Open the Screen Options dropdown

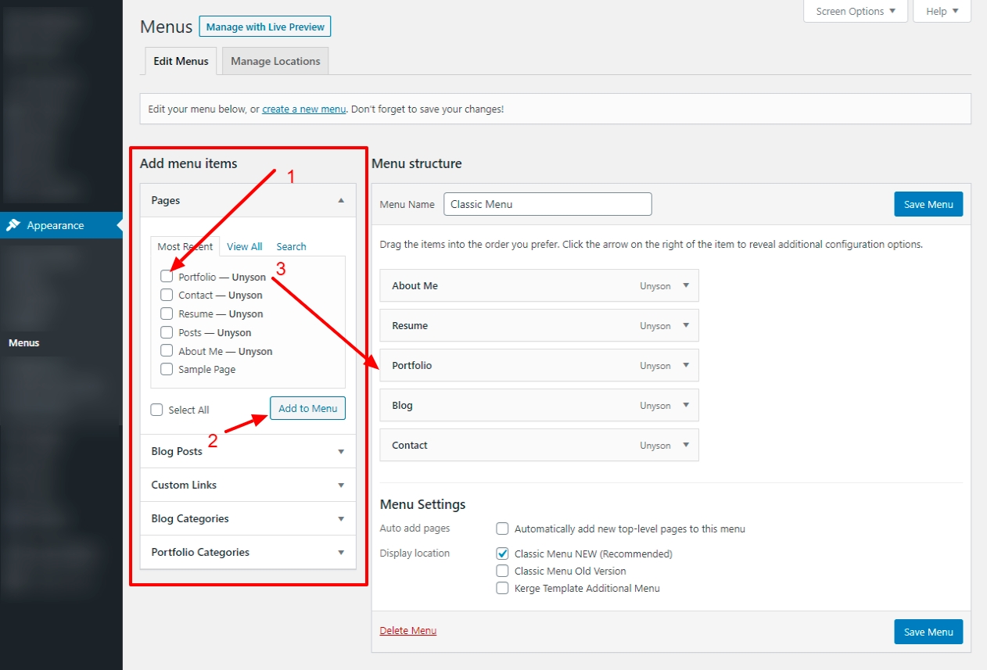(856, 12)
